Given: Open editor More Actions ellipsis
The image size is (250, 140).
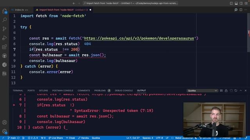Looking at the screenshot, I should click(x=246, y=10).
